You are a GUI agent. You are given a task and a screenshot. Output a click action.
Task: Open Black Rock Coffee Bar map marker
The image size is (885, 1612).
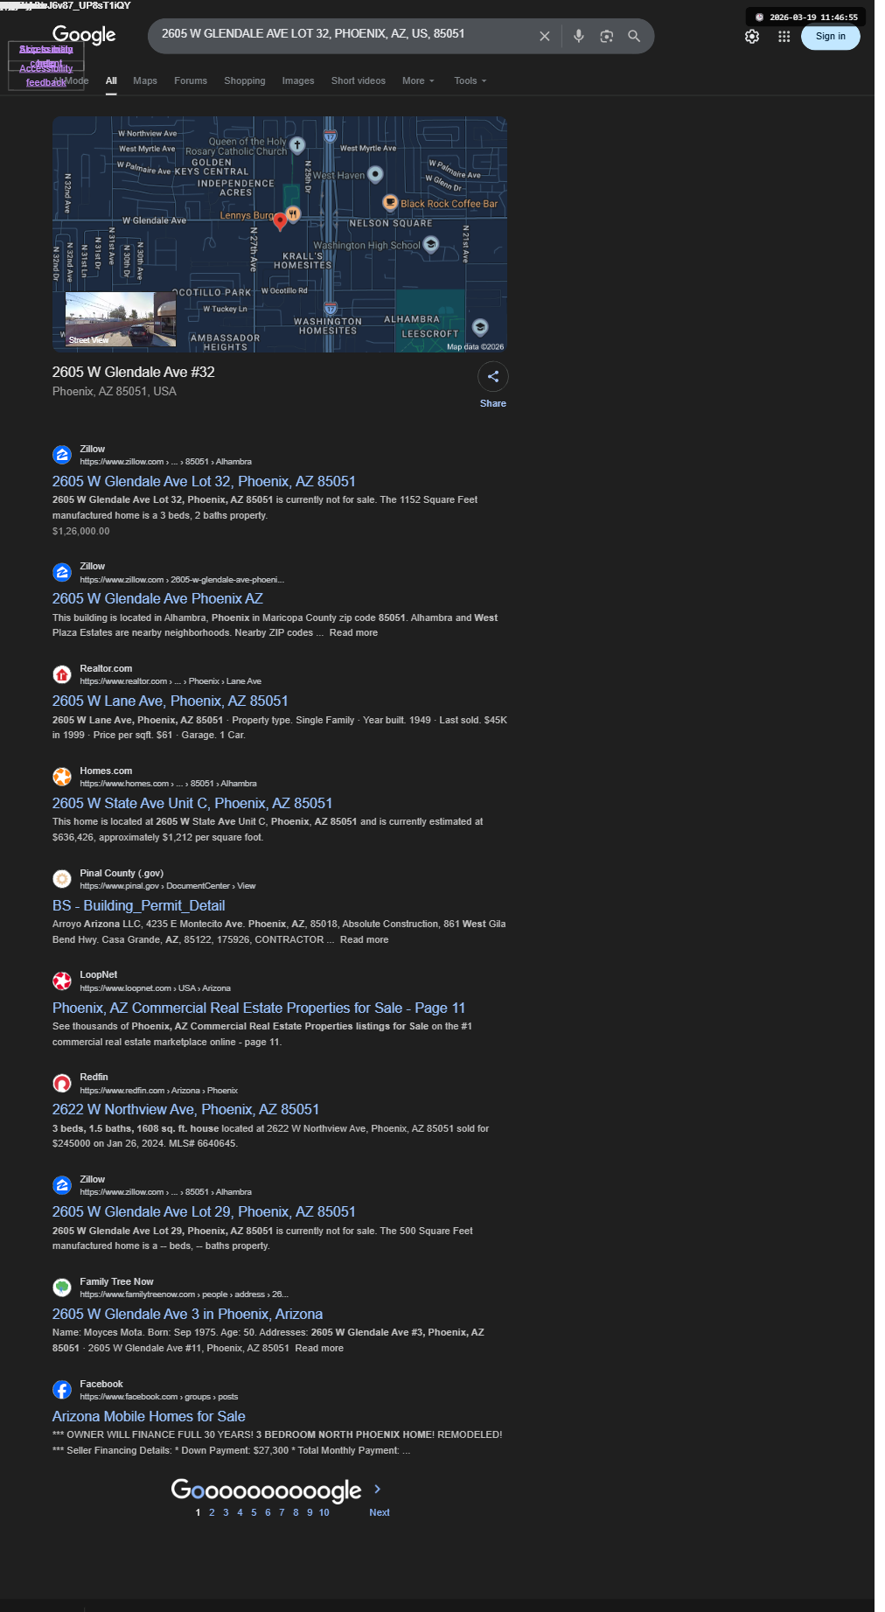[391, 203]
